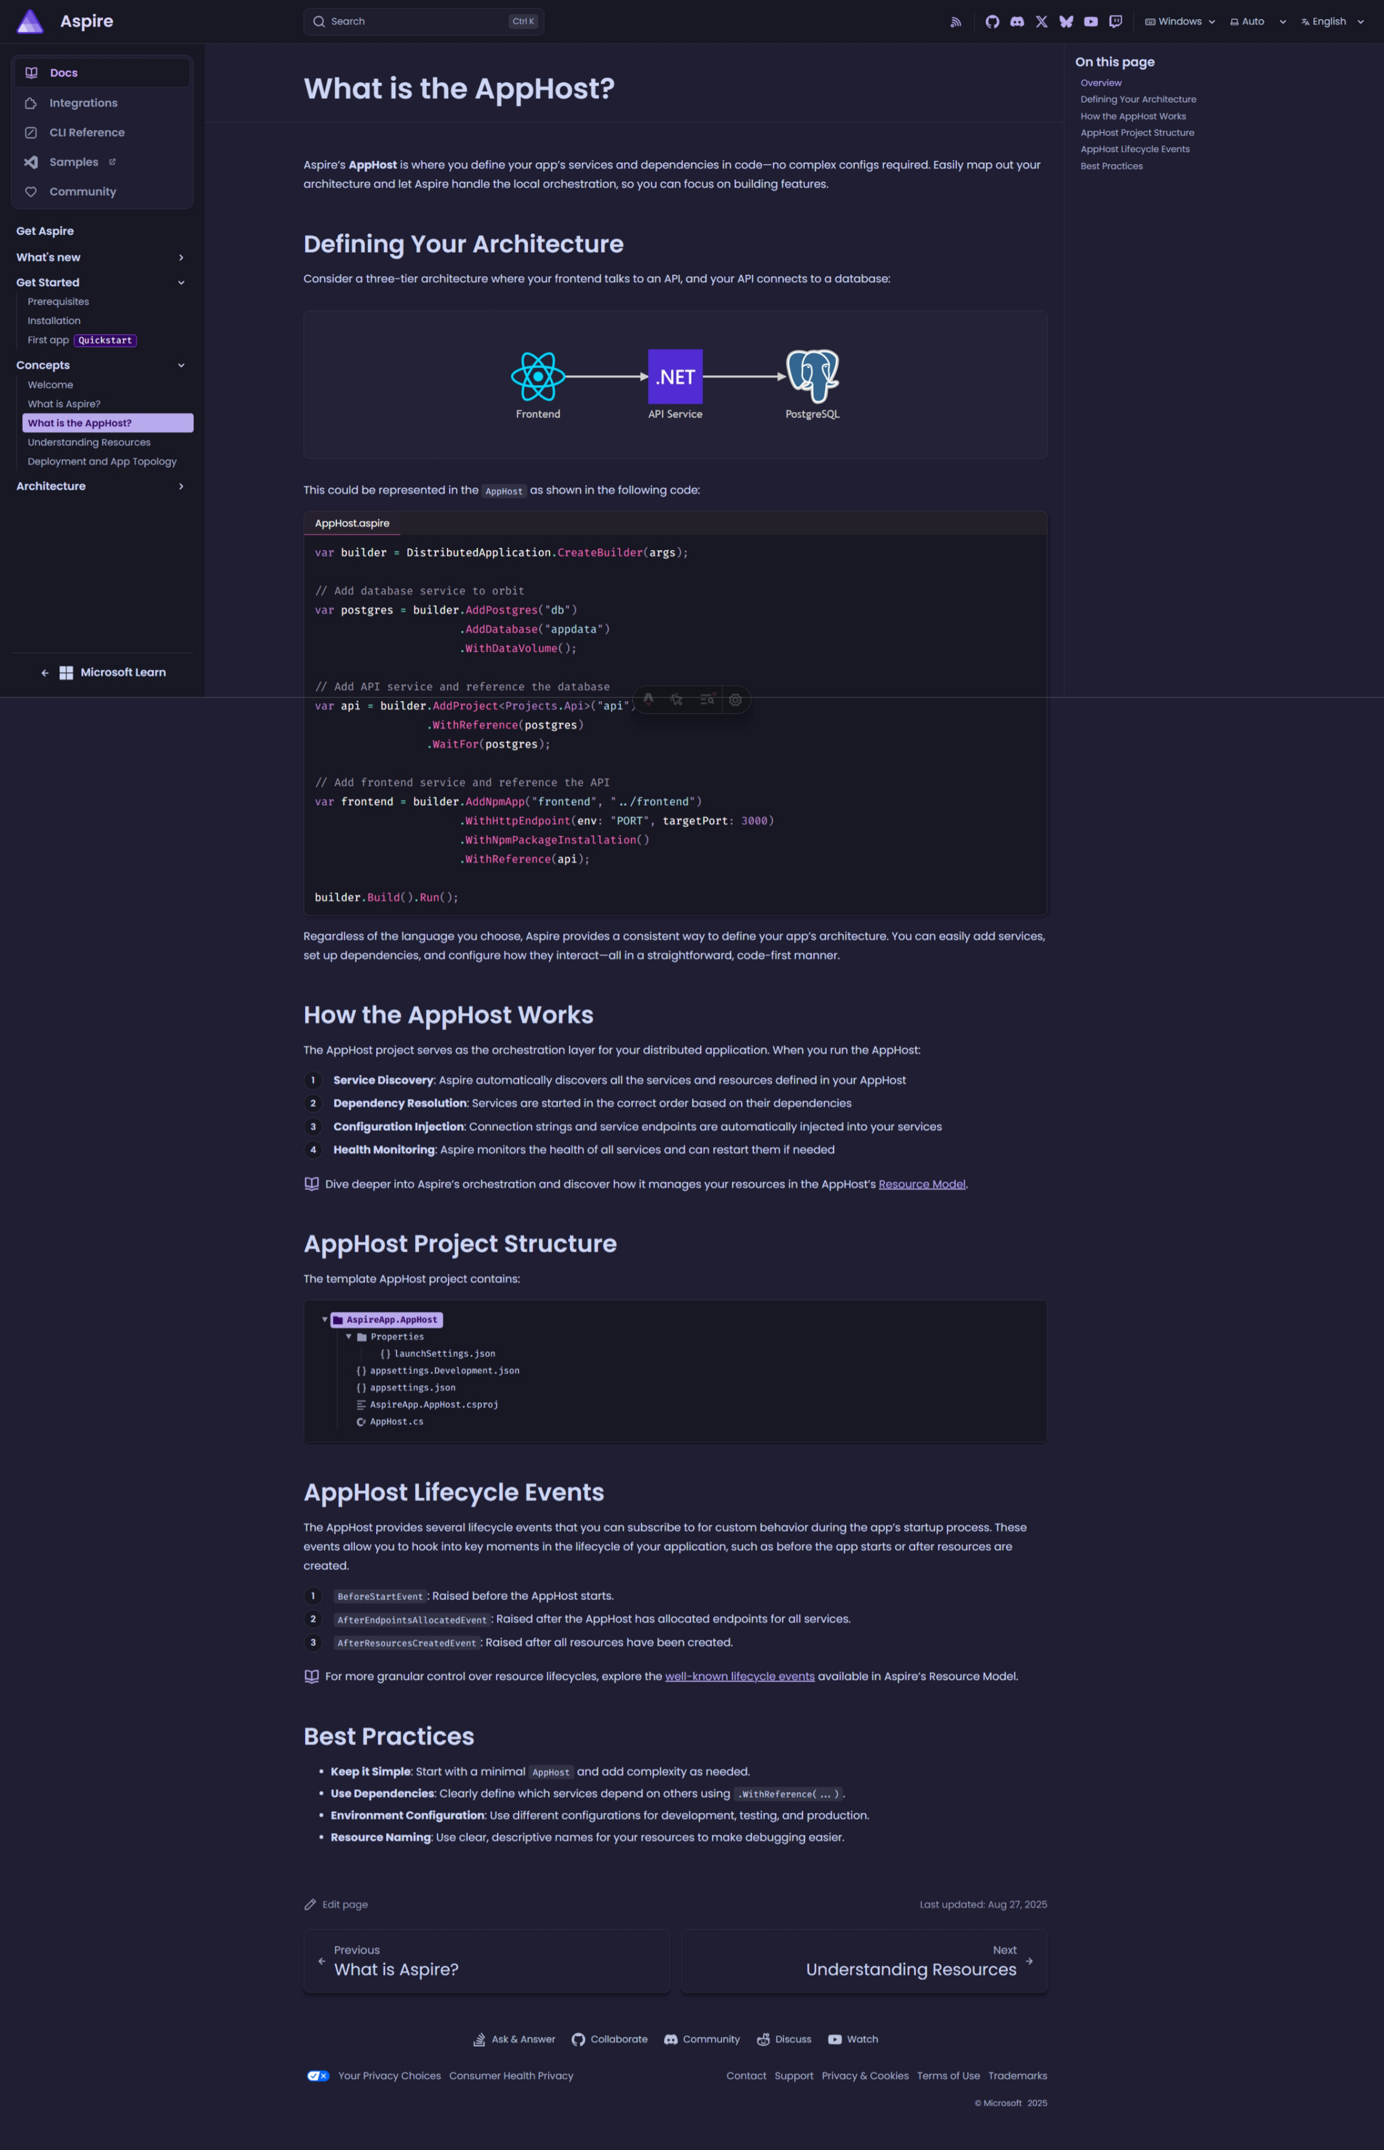Collapse the Get Started sidebar section
The height and width of the screenshot is (2150, 1384).
(102, 282)
